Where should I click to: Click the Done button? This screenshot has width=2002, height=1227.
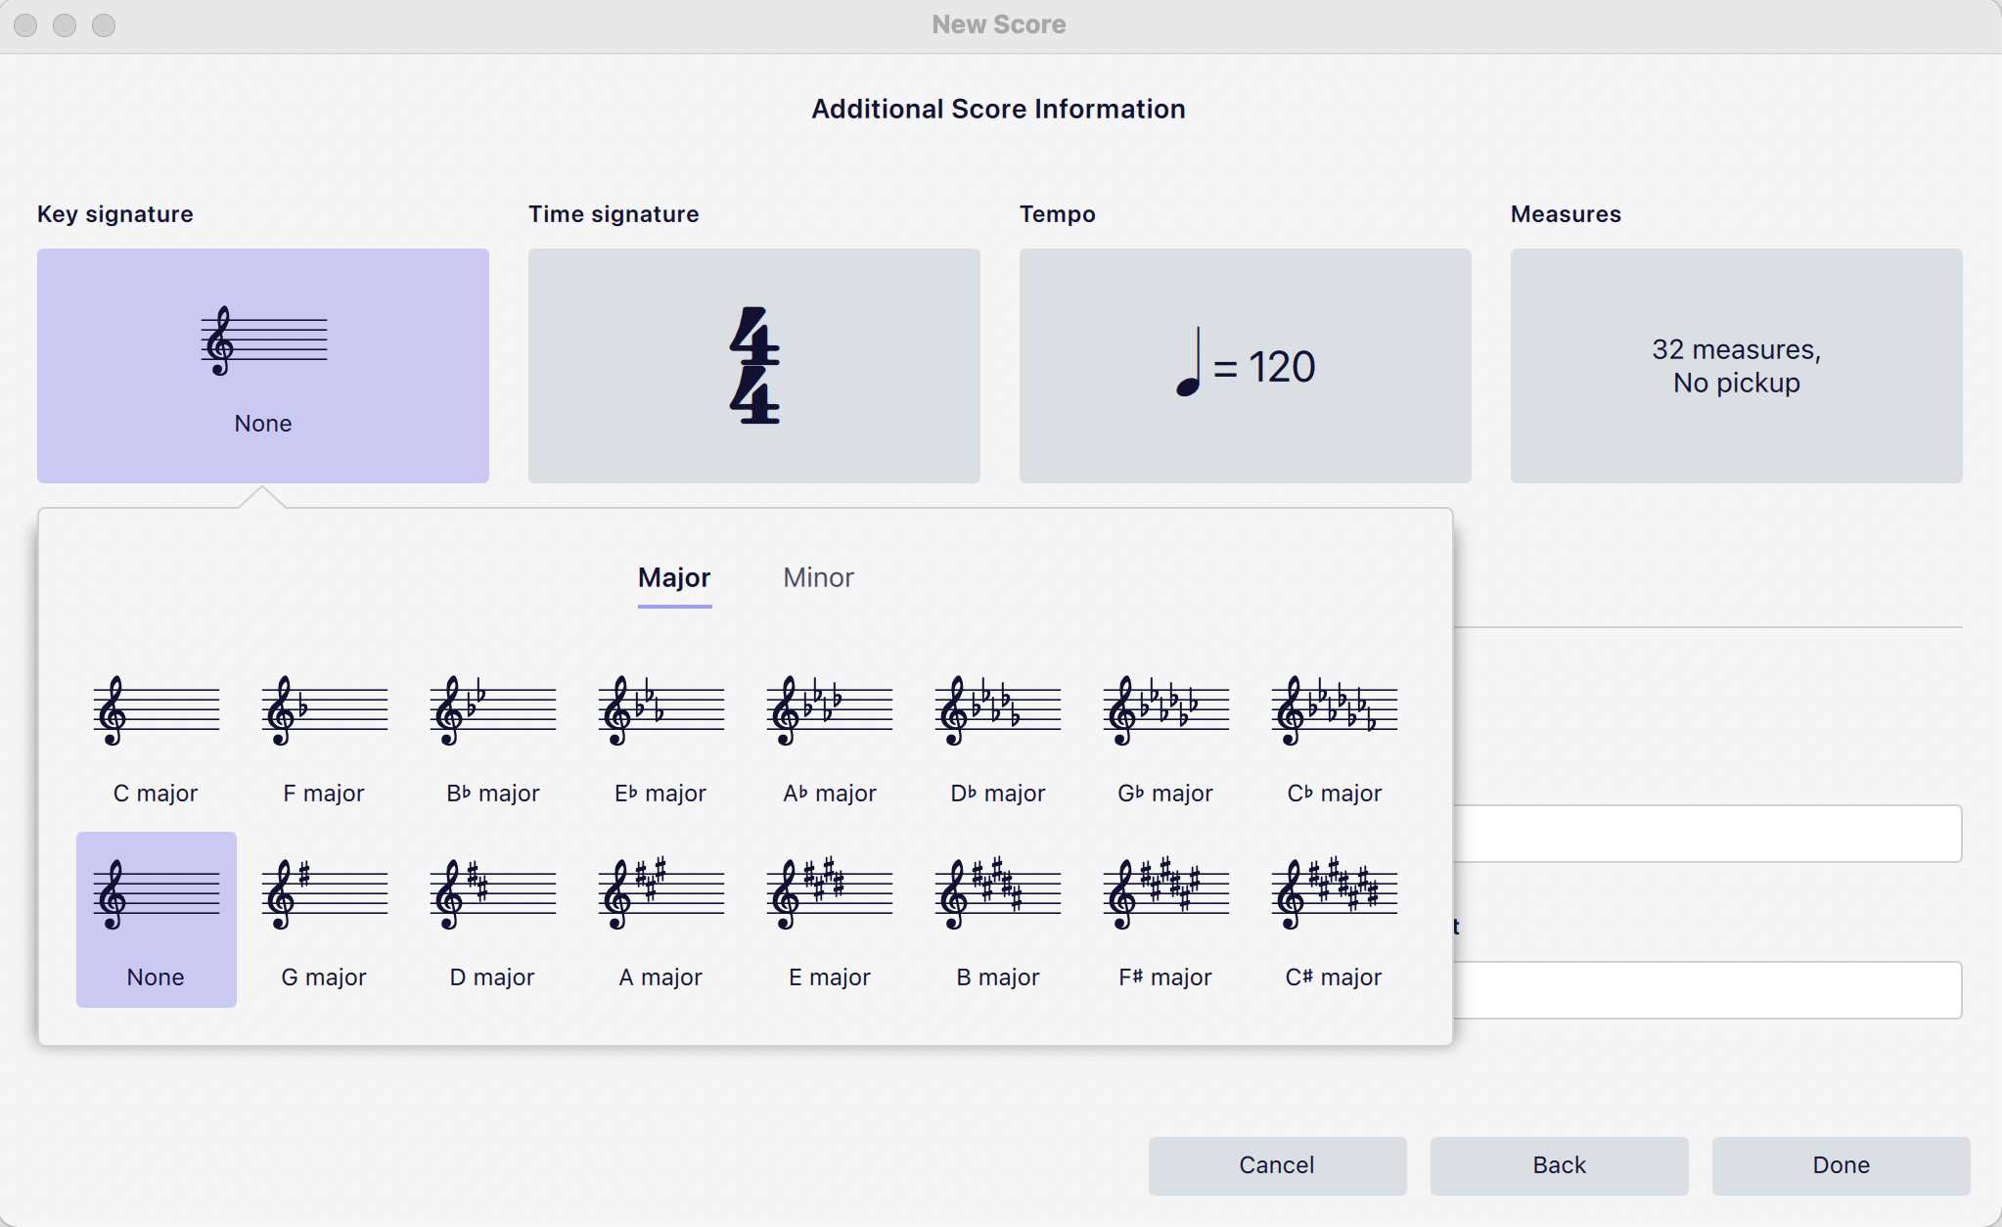[x=1839, y=1165]
